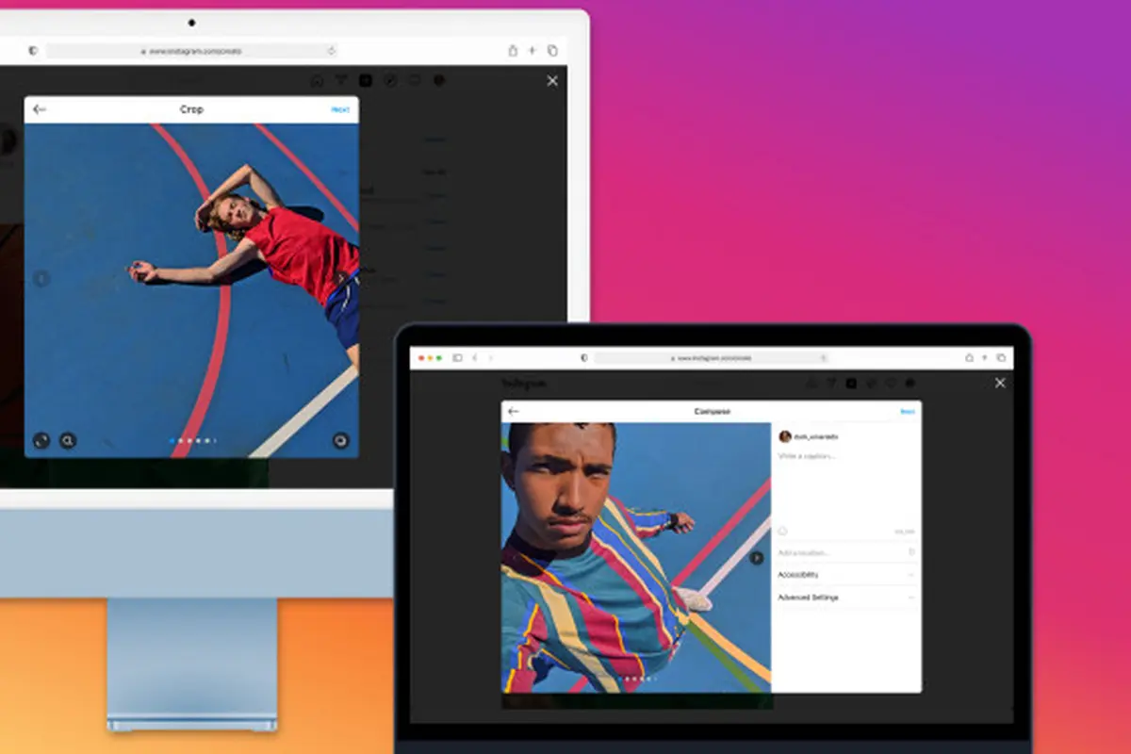Toggle Safari sidebar on MacBook

[457, 358]
